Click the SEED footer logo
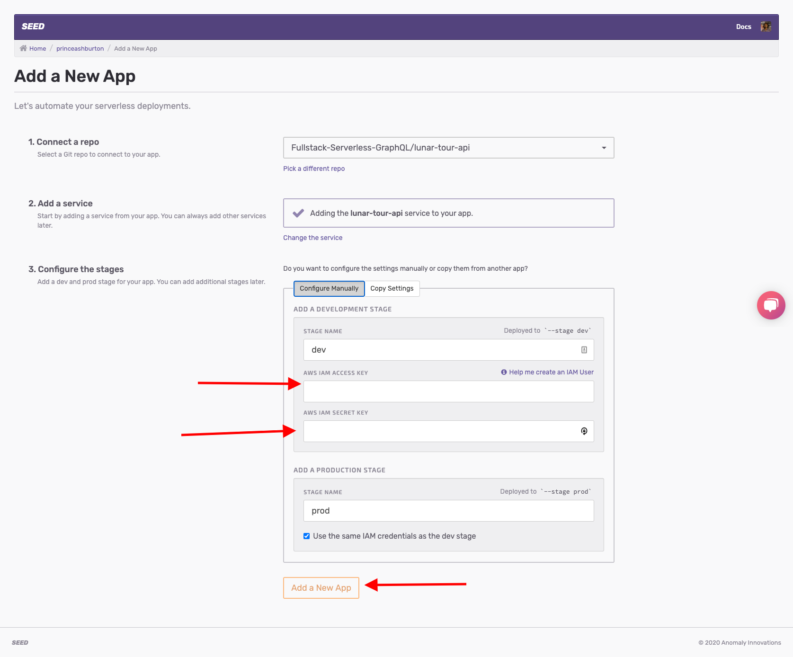 [x=20, y=642]
